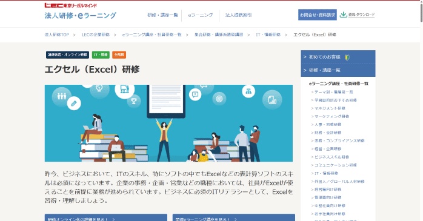Click the Excel training banner image
This screenshot has width=423, height=221.
click(168, 123)
